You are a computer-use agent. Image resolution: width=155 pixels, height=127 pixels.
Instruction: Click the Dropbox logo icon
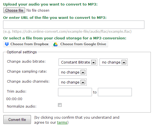click(7, 44)
